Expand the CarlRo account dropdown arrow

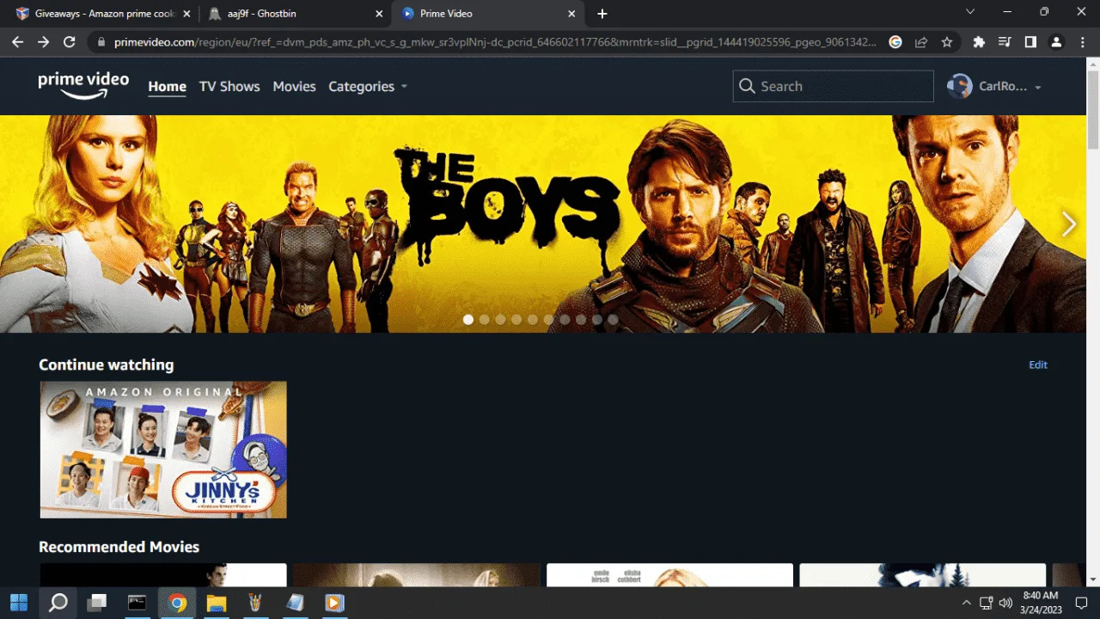tap(1038, 87)
